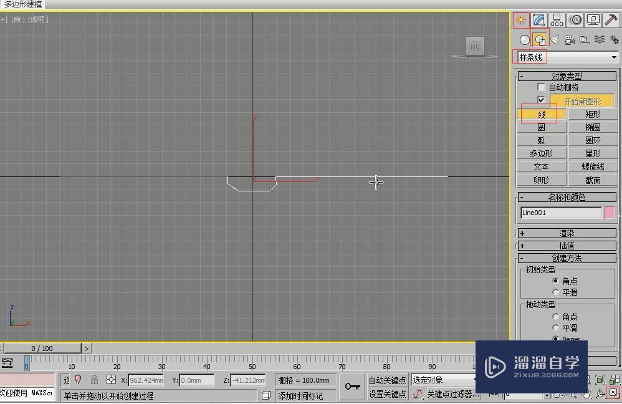This screenshot has width=622, height=404.
Task: Click the Line001 object name field
Action: coord(561,213)
